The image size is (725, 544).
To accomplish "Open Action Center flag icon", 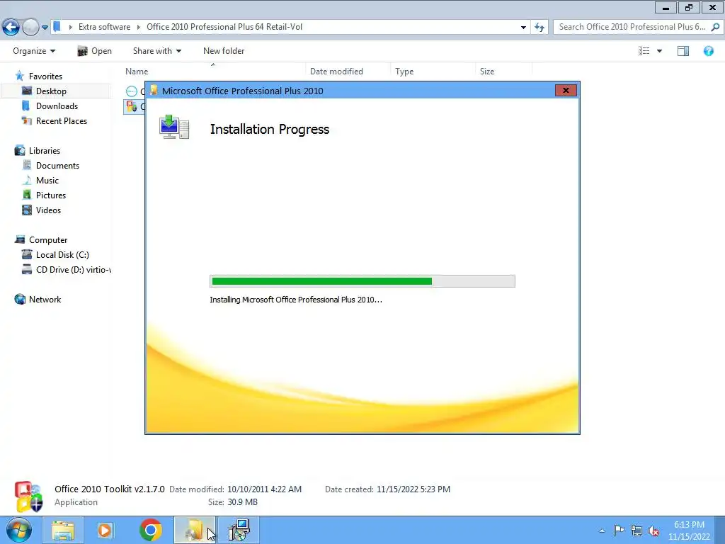I will (619, 530).
